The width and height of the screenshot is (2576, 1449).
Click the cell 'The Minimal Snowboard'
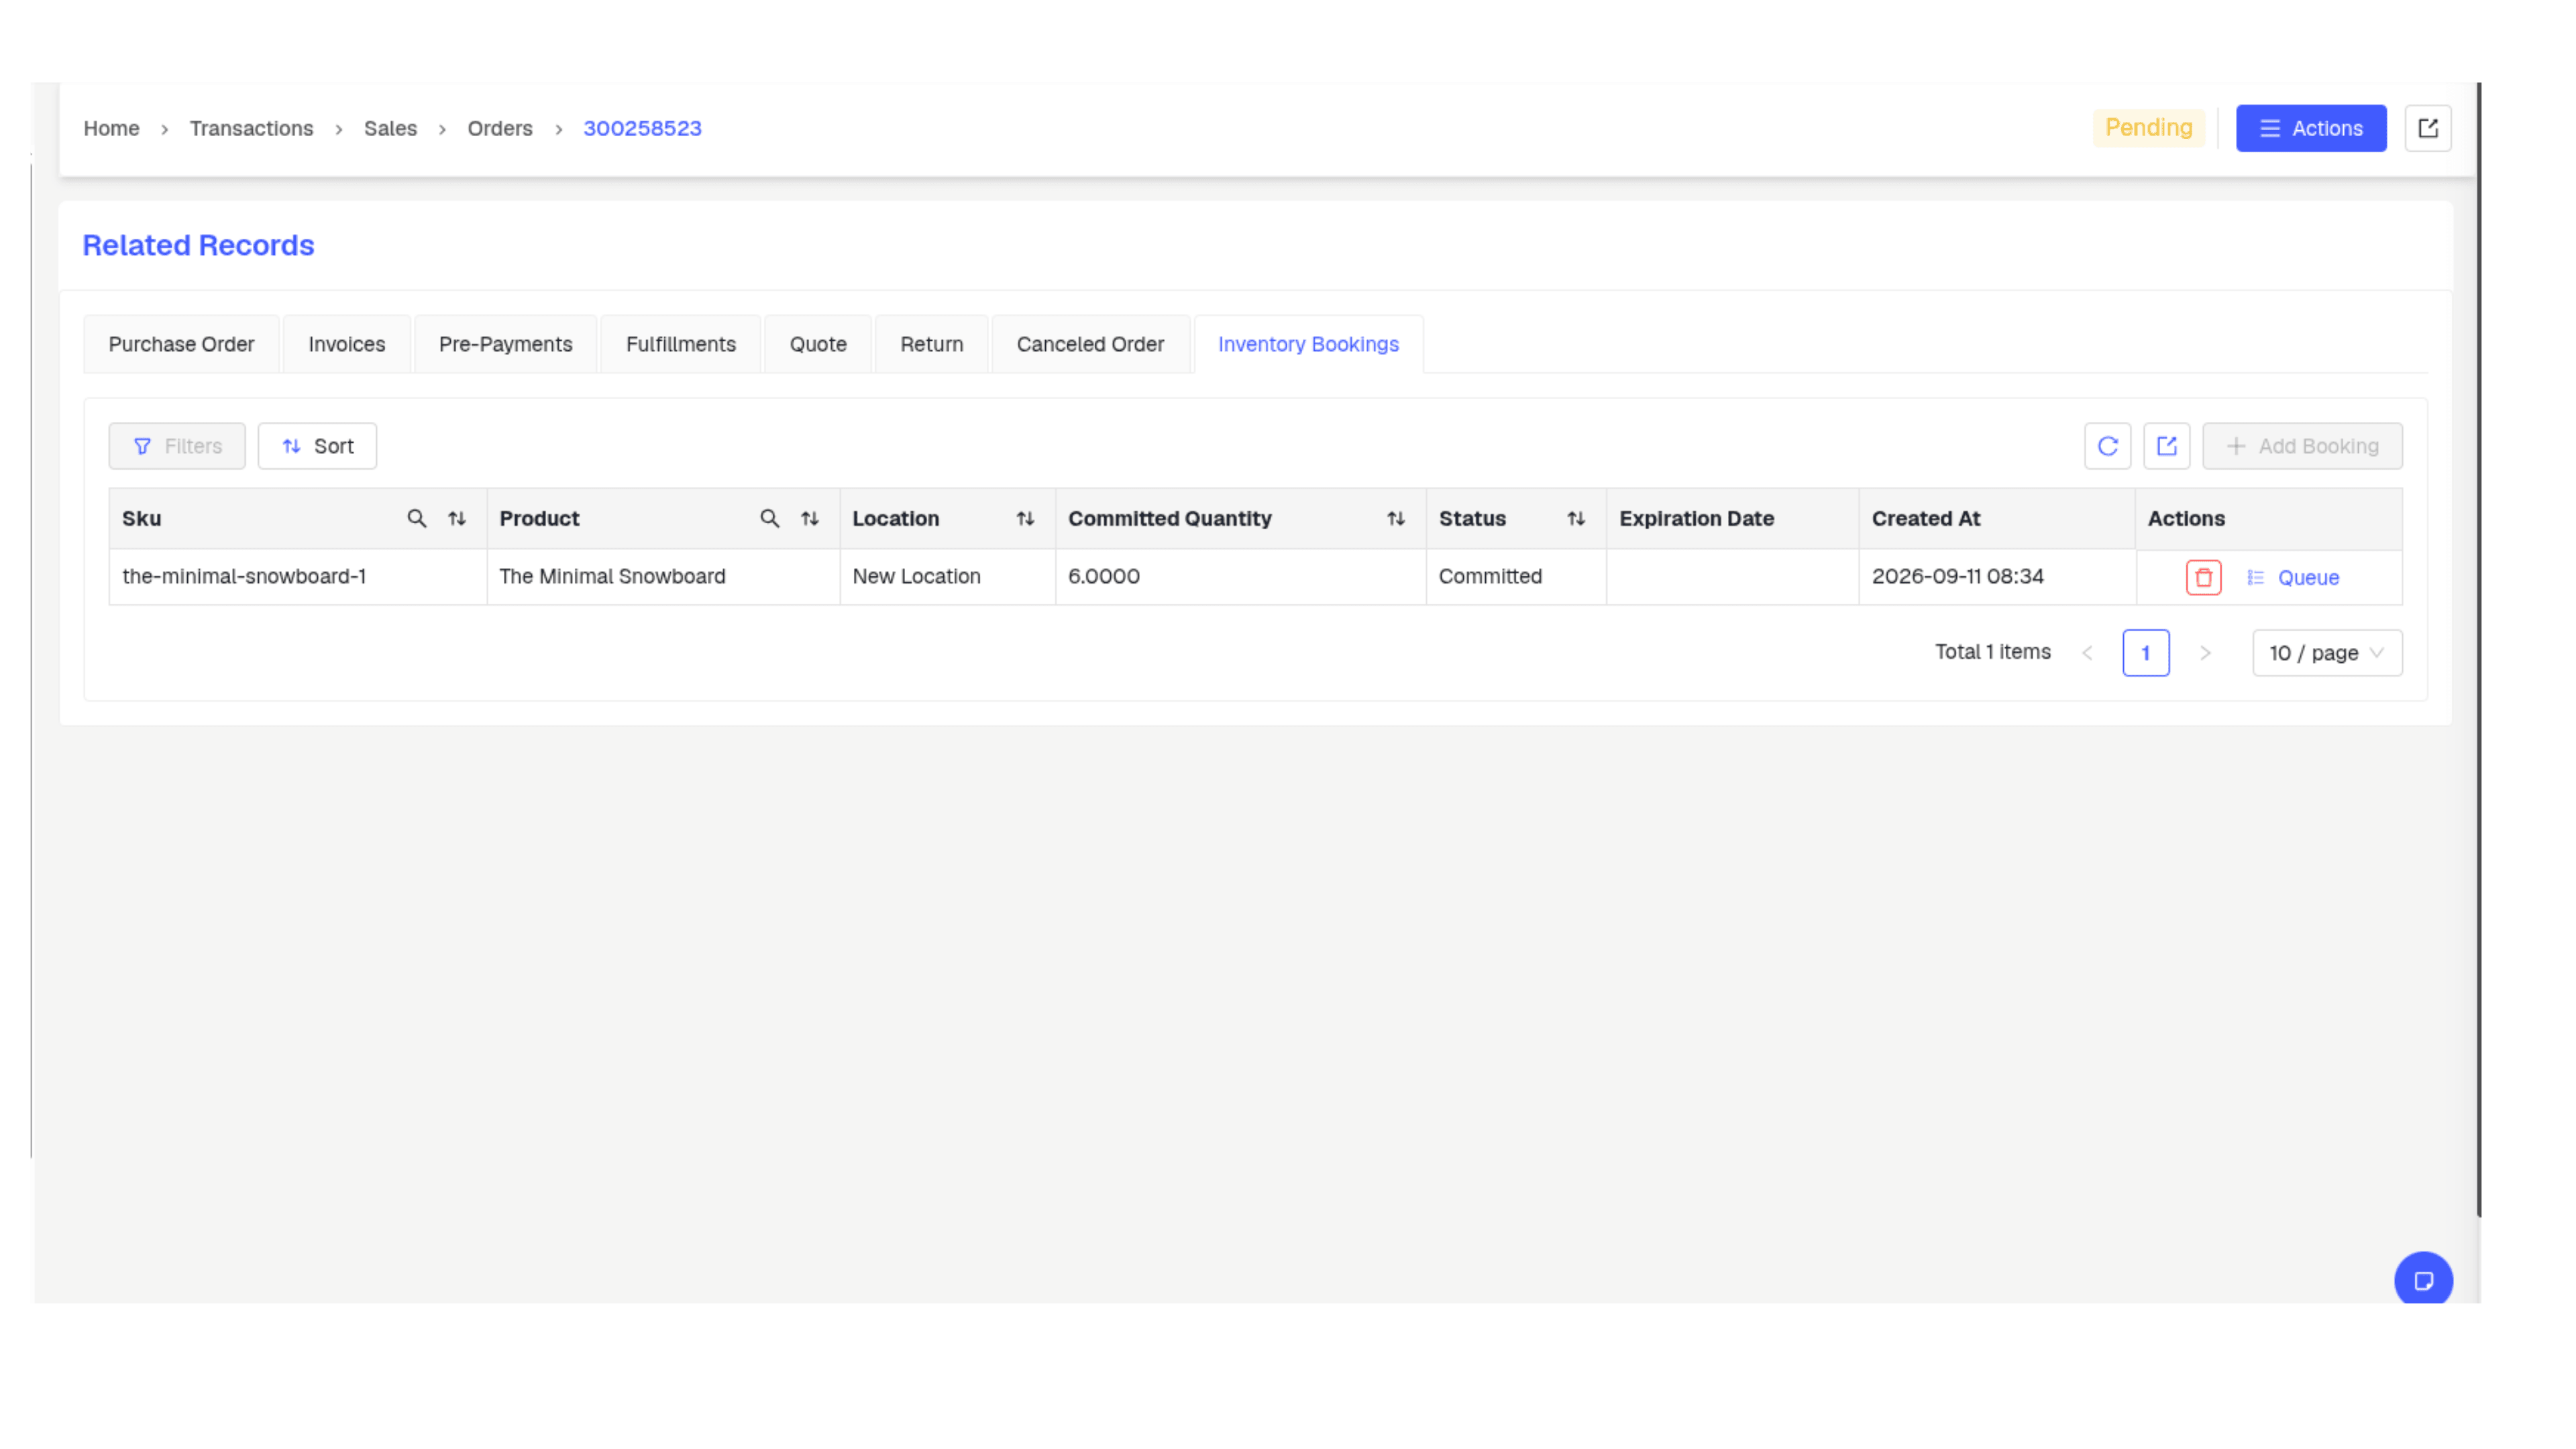click(x=663, y=576)
